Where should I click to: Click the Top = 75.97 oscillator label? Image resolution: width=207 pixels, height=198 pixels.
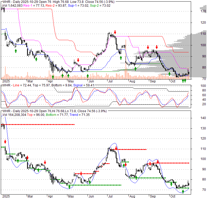click(41, 85)
